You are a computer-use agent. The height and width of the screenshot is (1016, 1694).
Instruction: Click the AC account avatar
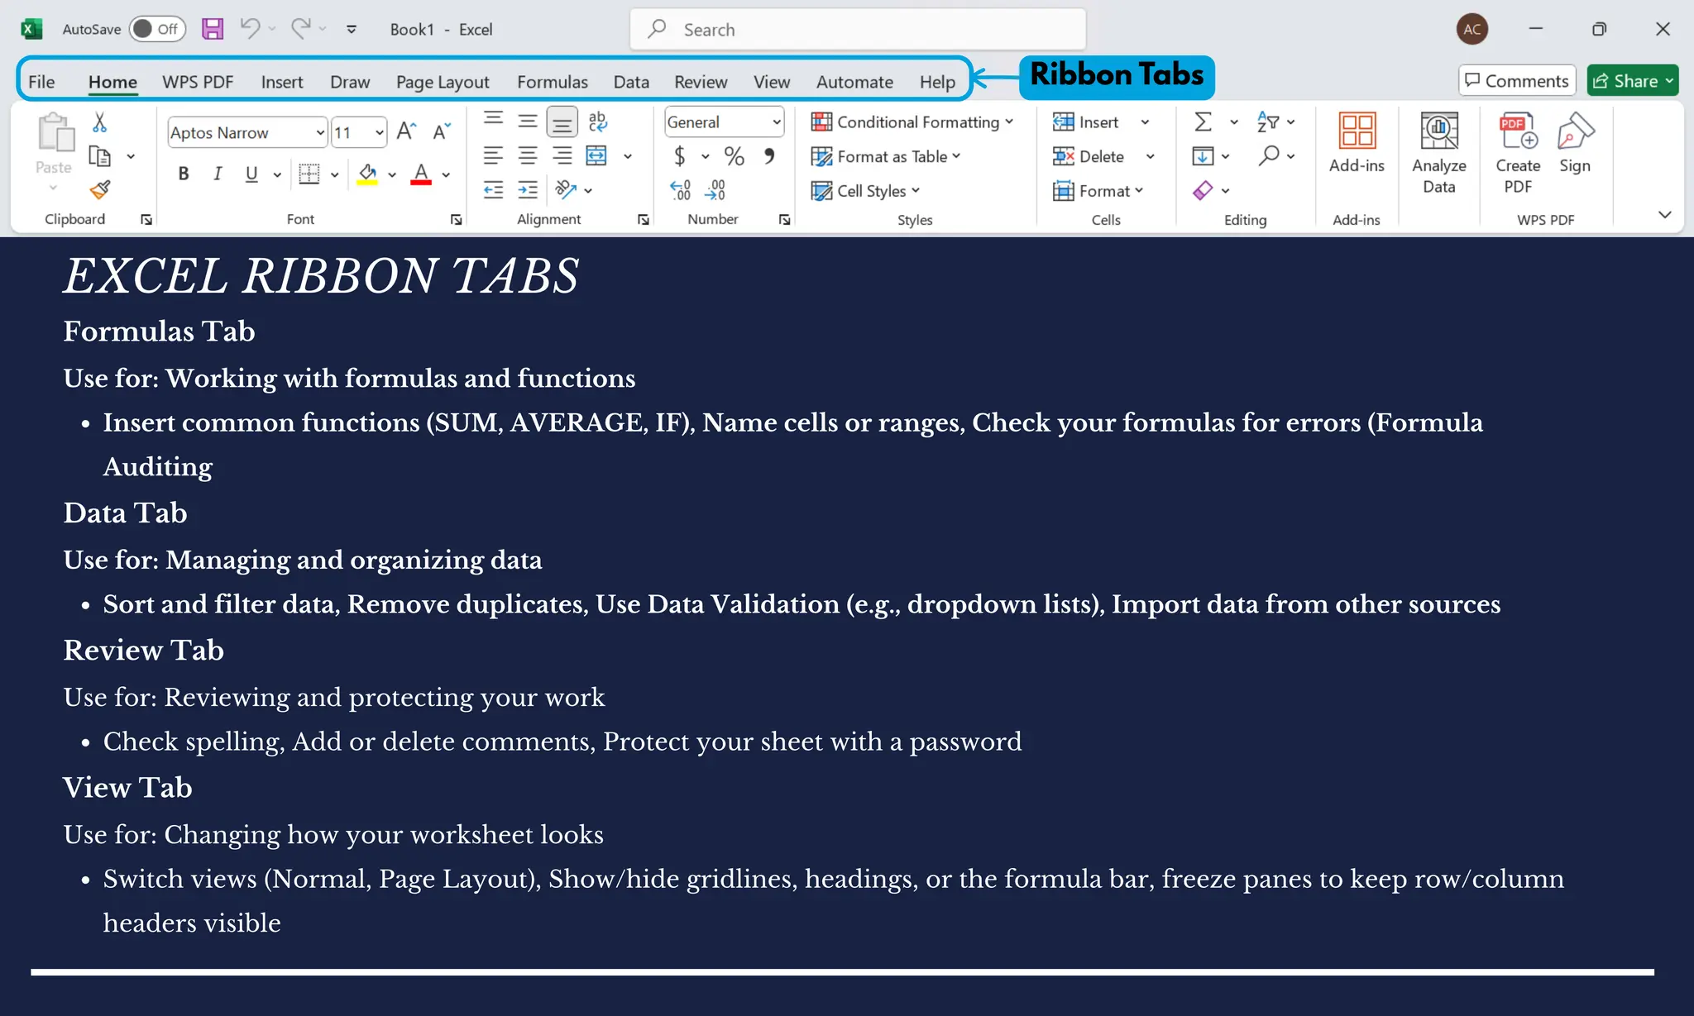1472,29
